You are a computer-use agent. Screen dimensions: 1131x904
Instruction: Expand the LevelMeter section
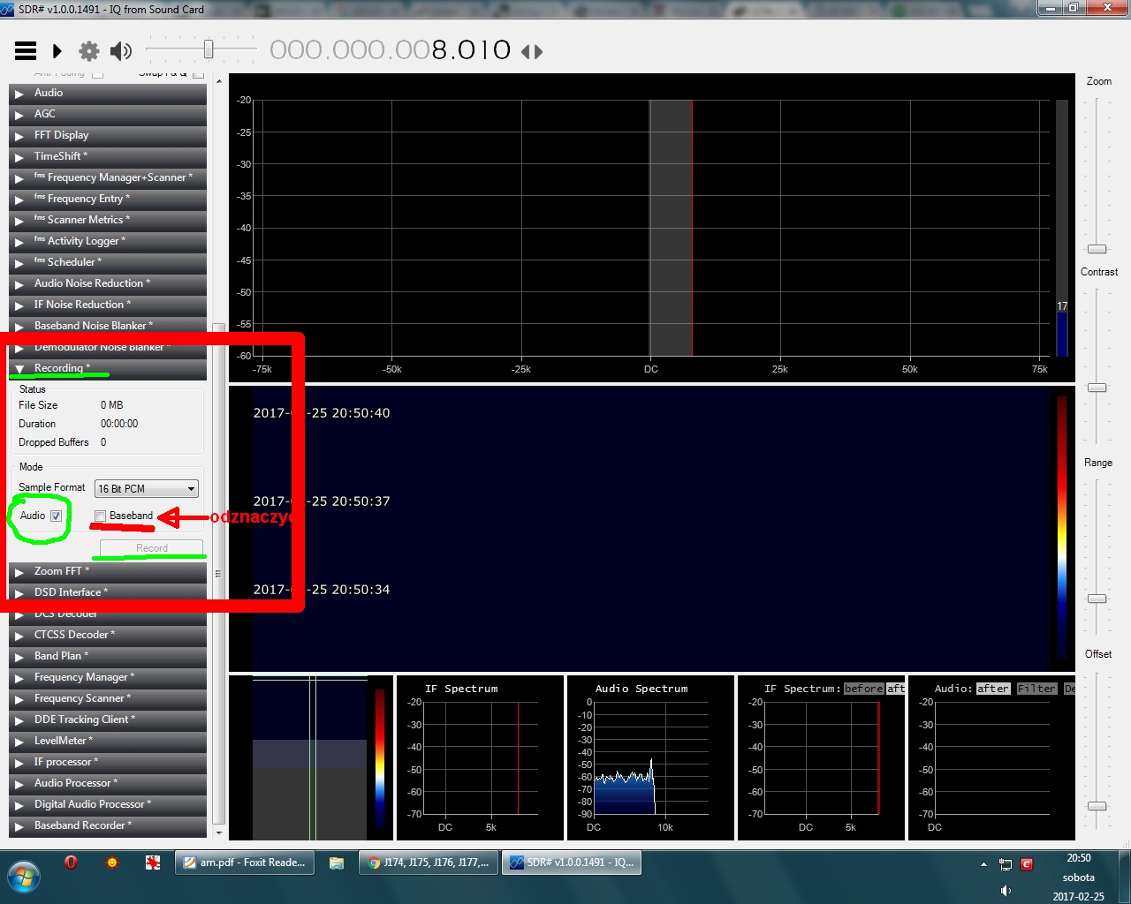pos(108,741)
